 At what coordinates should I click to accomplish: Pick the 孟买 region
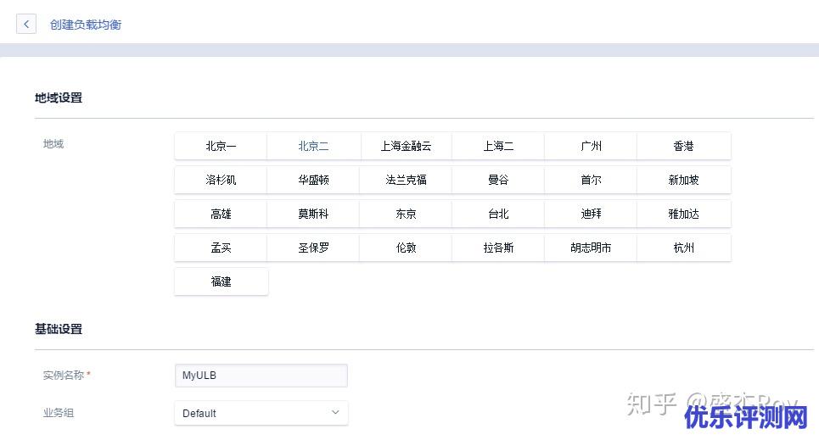click(x=221, y=248)
